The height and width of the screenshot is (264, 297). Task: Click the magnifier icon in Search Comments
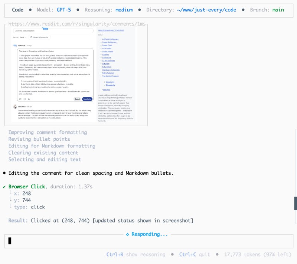[x=31, y=37]
